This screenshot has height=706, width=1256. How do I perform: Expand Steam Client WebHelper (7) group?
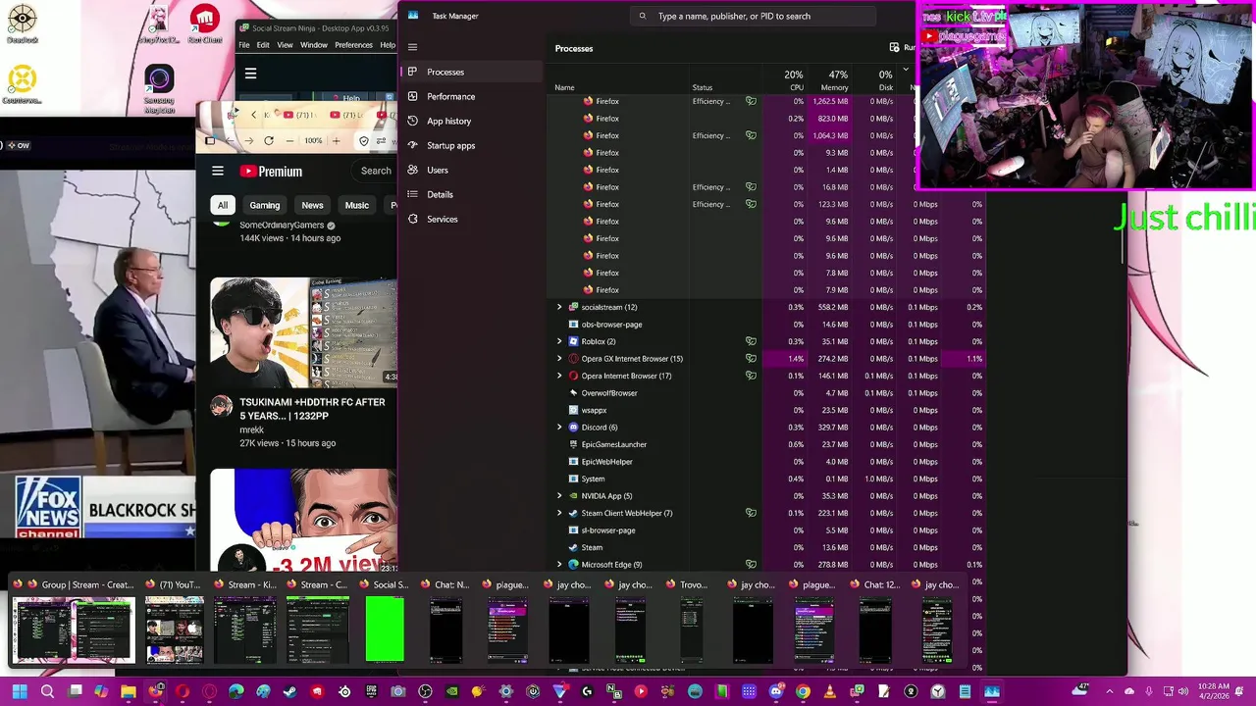[559, 513]
